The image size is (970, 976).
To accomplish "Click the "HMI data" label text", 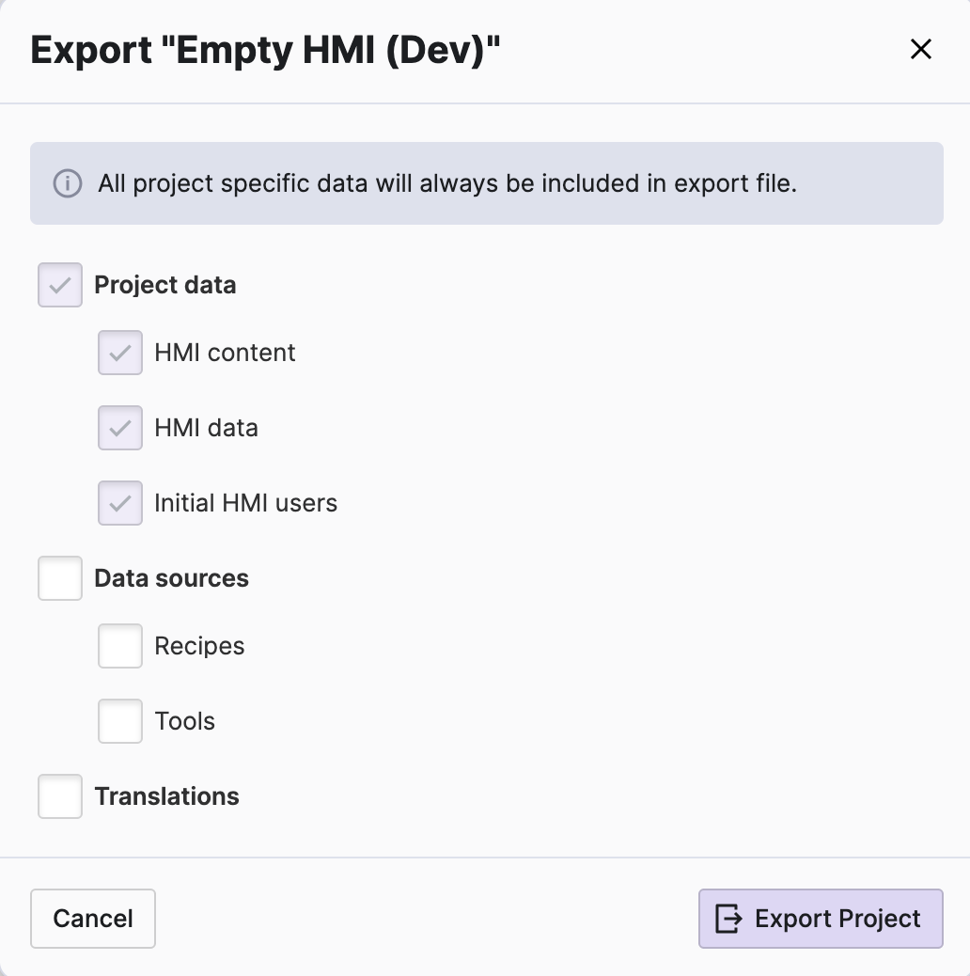I will point(206,428).
